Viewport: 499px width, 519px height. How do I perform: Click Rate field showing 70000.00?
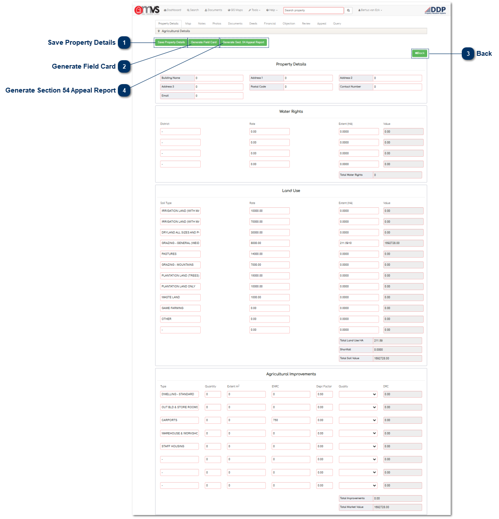click(x=269, y=222)
